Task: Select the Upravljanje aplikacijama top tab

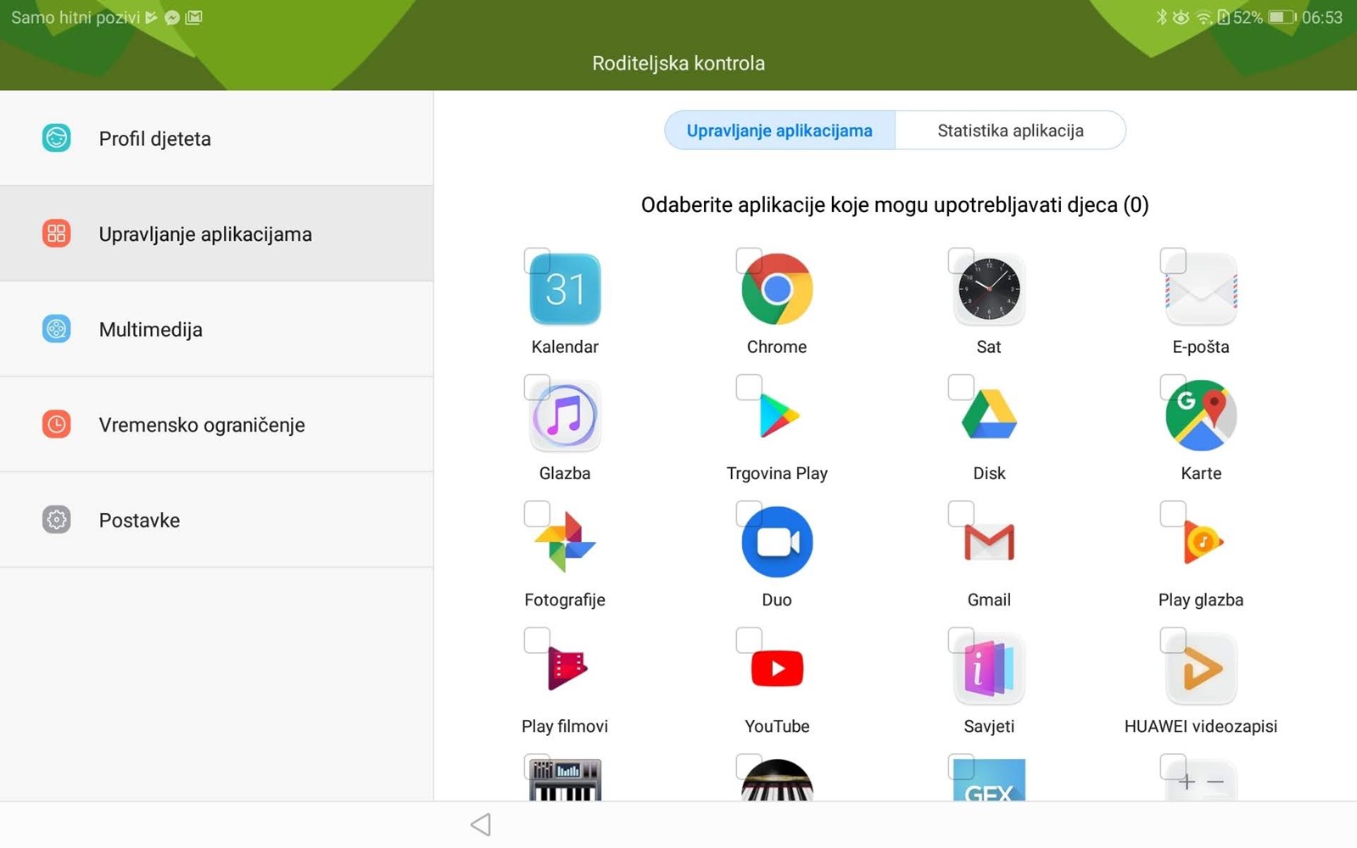Action: click(x=779, y=131)
